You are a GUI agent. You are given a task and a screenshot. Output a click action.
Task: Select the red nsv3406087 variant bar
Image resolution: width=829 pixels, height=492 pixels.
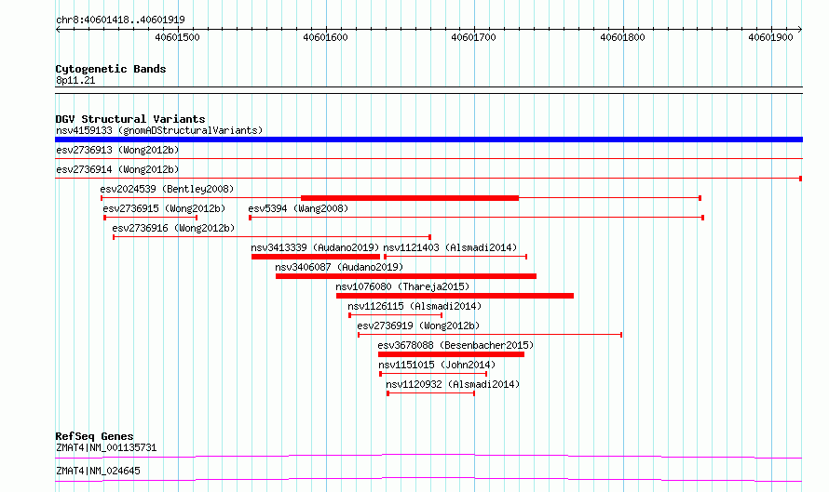406,276
